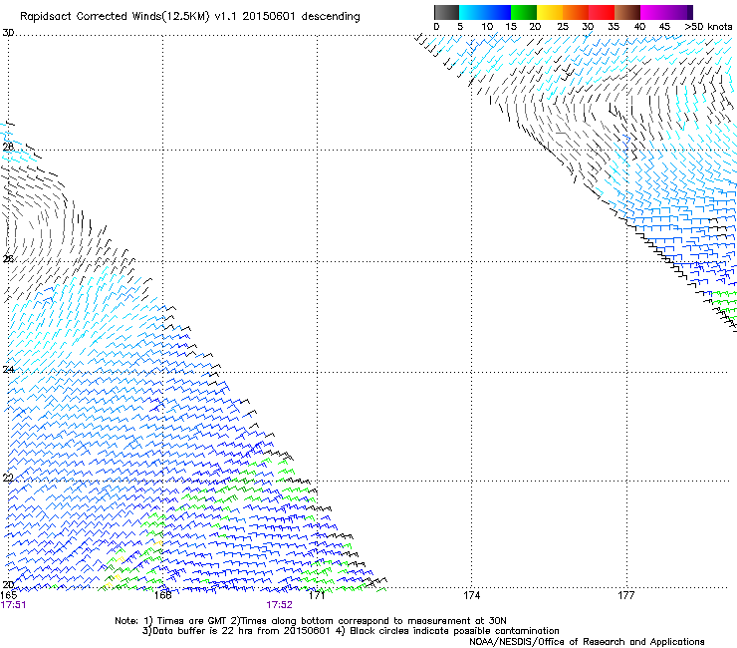Click the latitude label '24'
737x648 pixels.
pos(8,369)
